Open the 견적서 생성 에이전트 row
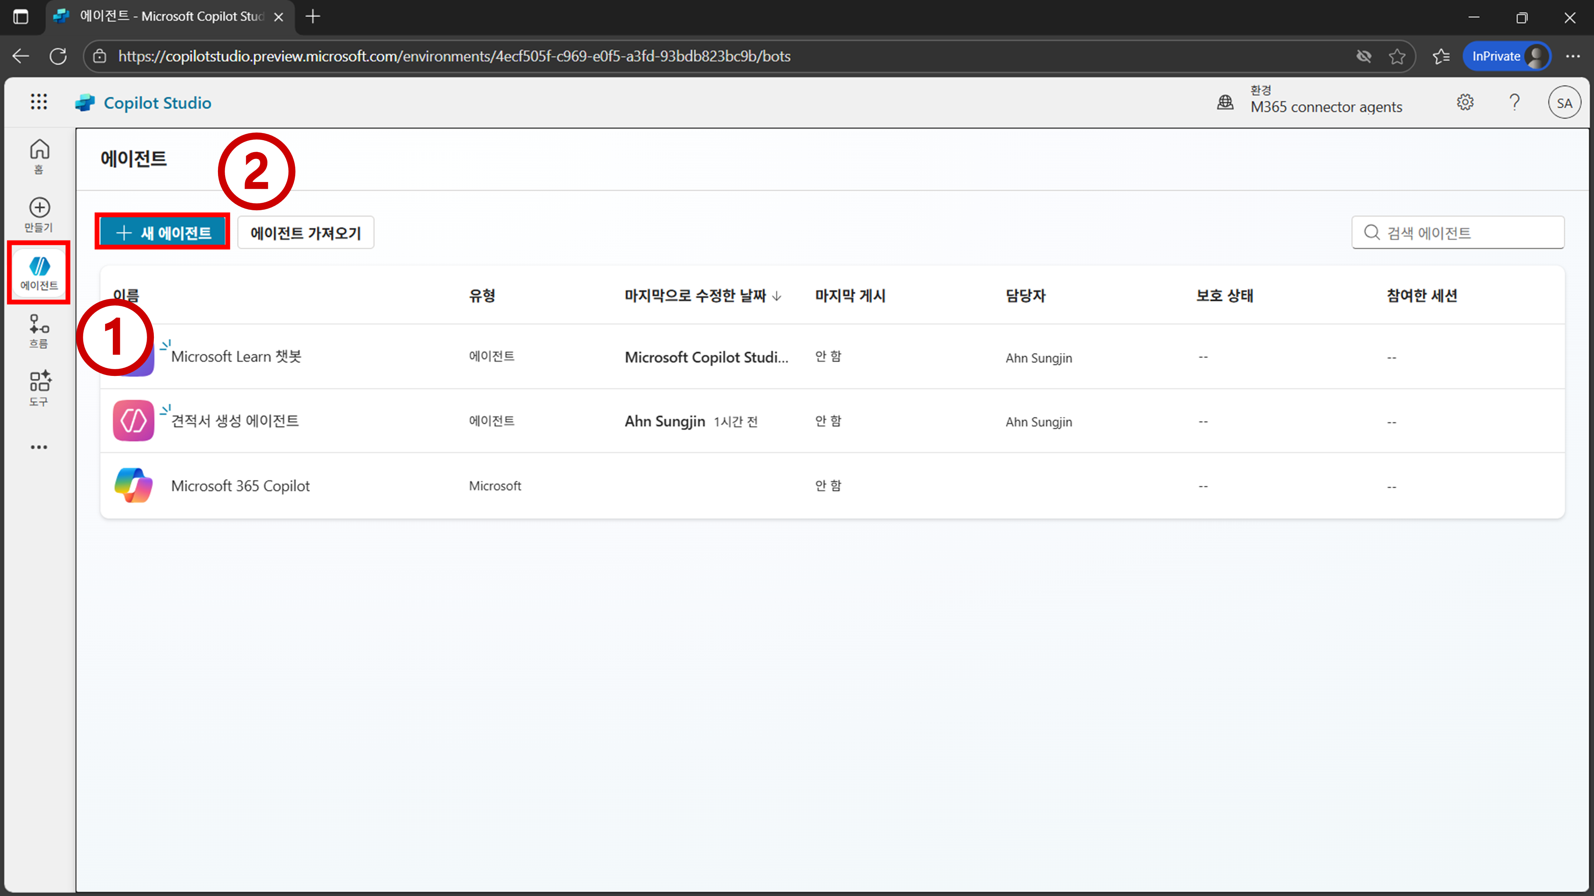 [x=235, y=421]
